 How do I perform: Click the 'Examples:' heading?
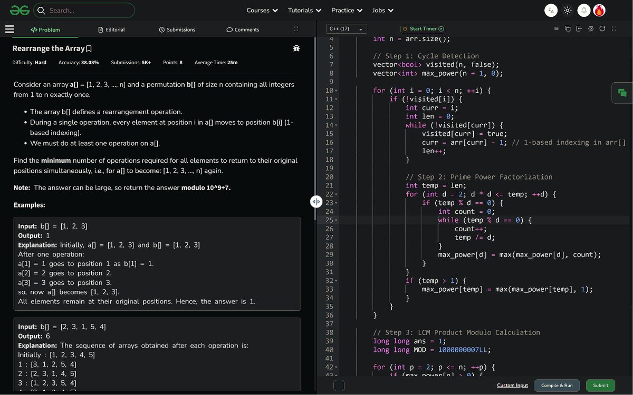(30, 205)
